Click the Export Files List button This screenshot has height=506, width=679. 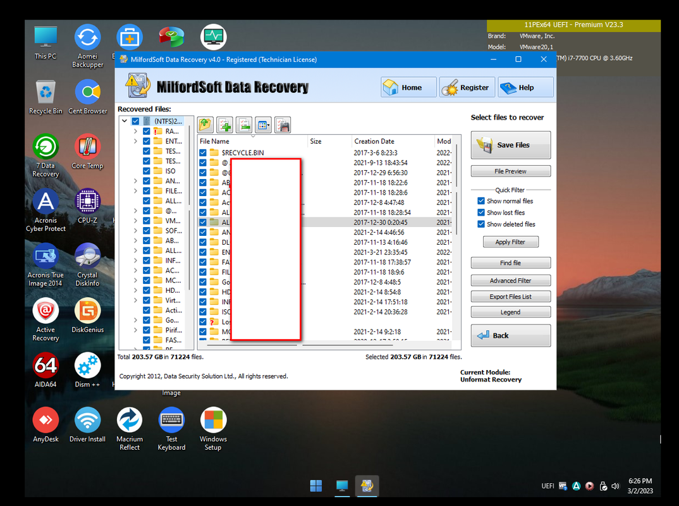pos(511,296)
